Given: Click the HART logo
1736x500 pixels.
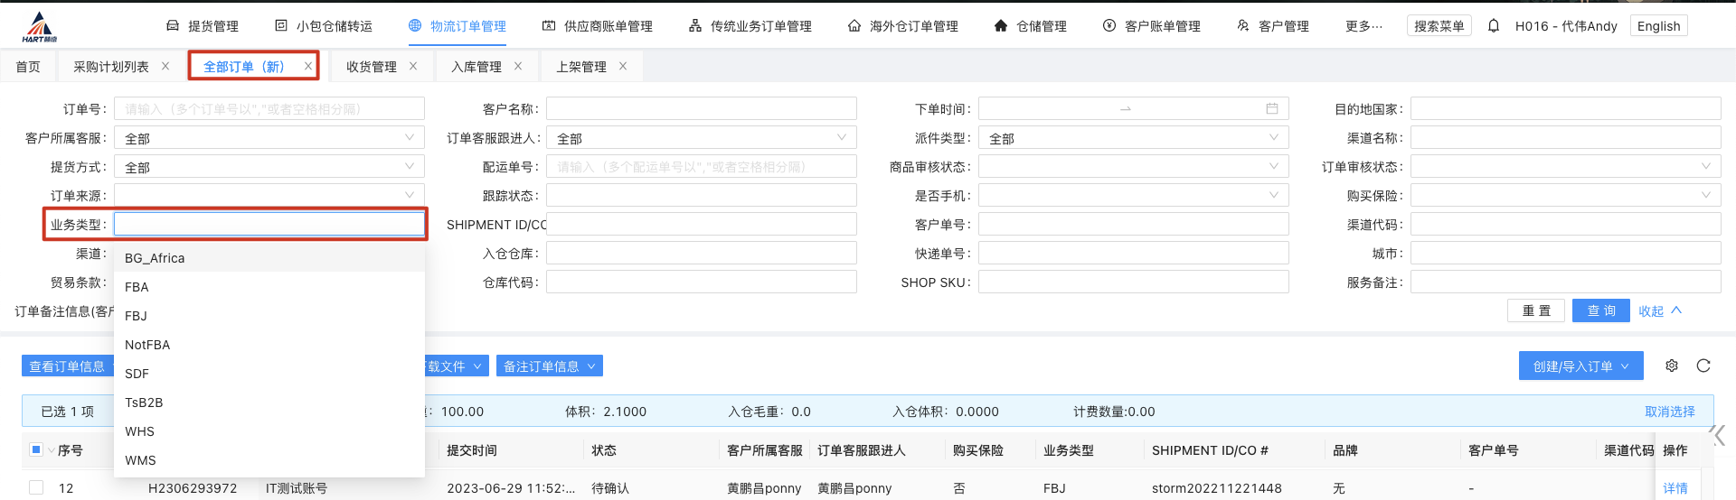Looking at the screenshot, I should (x=40, y=27).
